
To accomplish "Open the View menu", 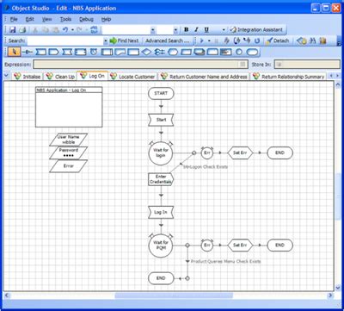I will pos(46,19).
